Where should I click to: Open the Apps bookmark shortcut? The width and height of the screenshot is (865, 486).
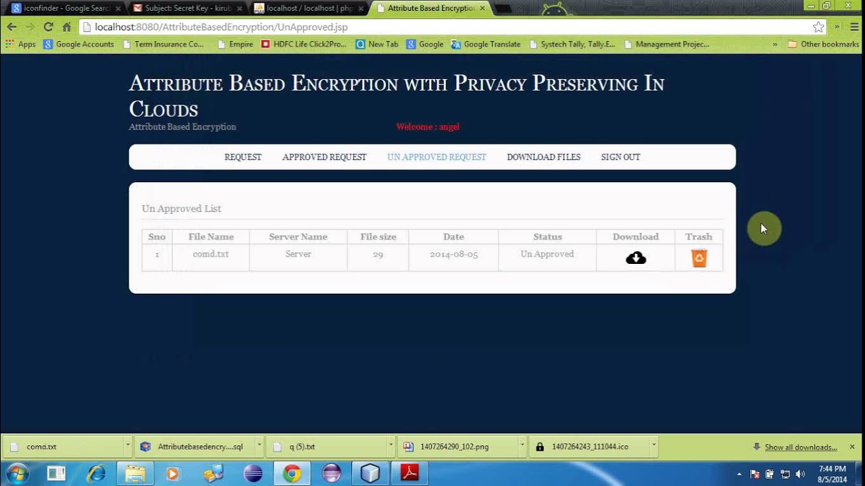click(20, 44)
